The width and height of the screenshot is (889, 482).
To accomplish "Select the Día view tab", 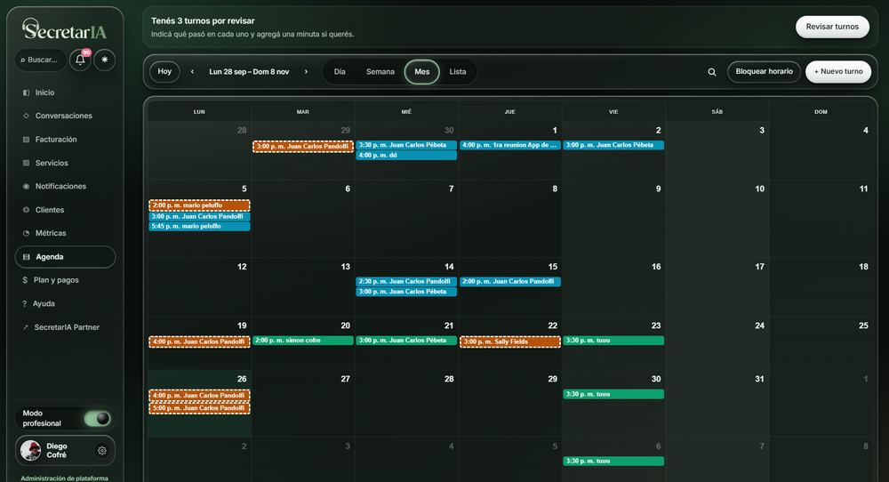I will [x=340, y=72].
